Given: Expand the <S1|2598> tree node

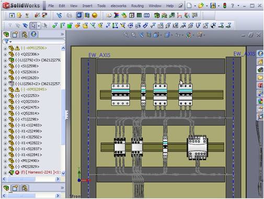Looking at the screenshot, I should (x=5, y=67).
